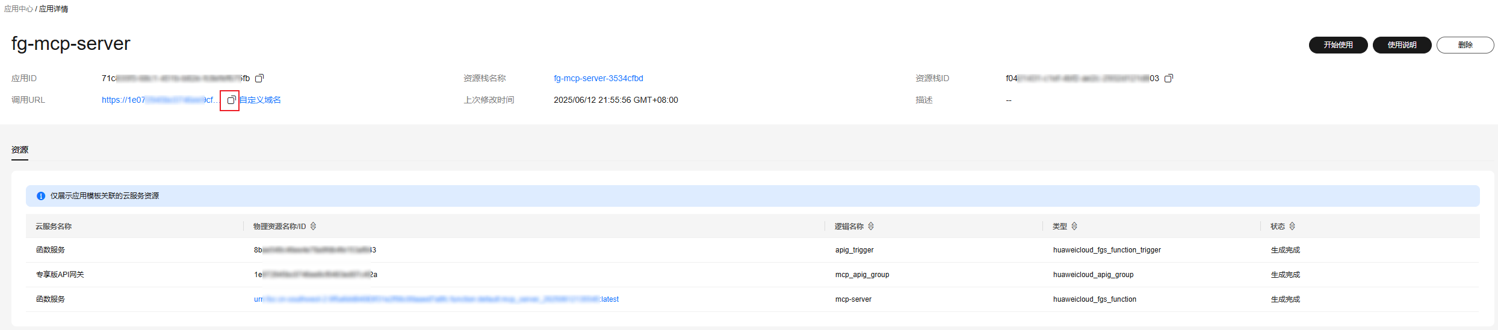The image size is (1498, 330).
Task: Copy the 应用ID value
Action: pyautogui.click(x=259, y=79)
